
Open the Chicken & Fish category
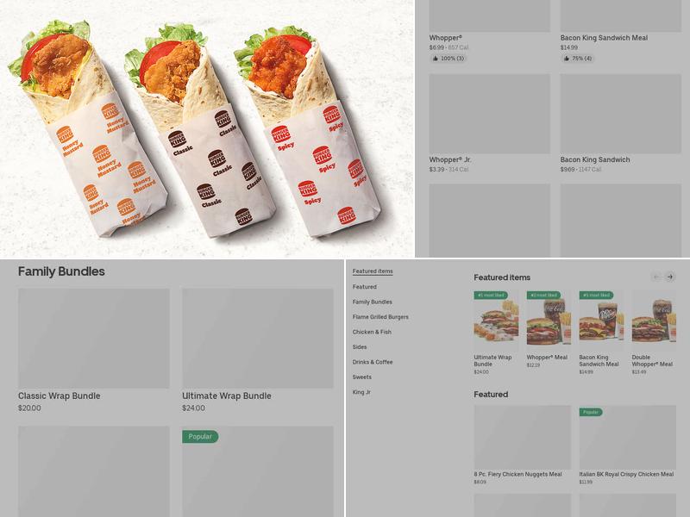372,332
